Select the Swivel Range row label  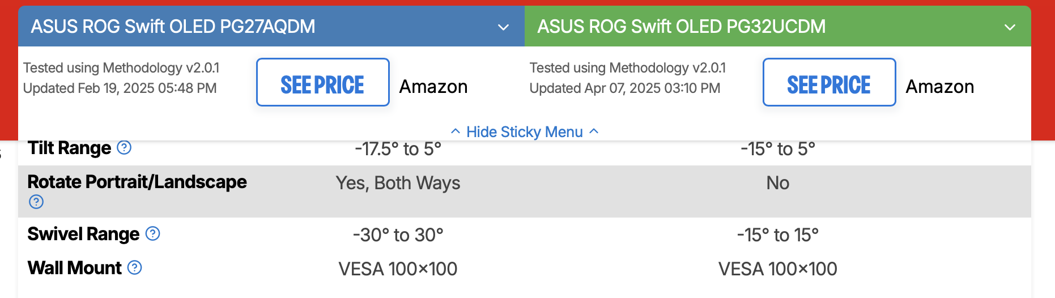pos(83,234)
